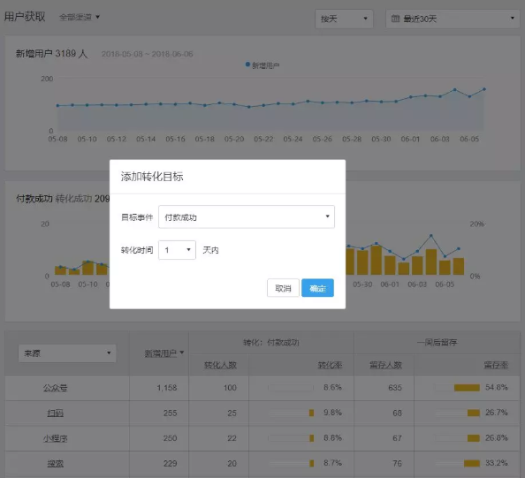Sort by 新增用户 column arrow
525x478 pixels.
coord(182,353)
